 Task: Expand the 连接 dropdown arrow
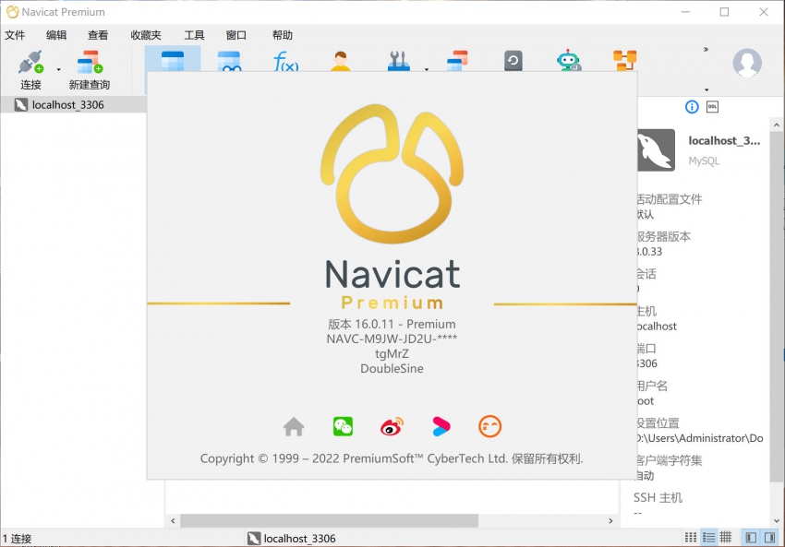tap(58, 69)
